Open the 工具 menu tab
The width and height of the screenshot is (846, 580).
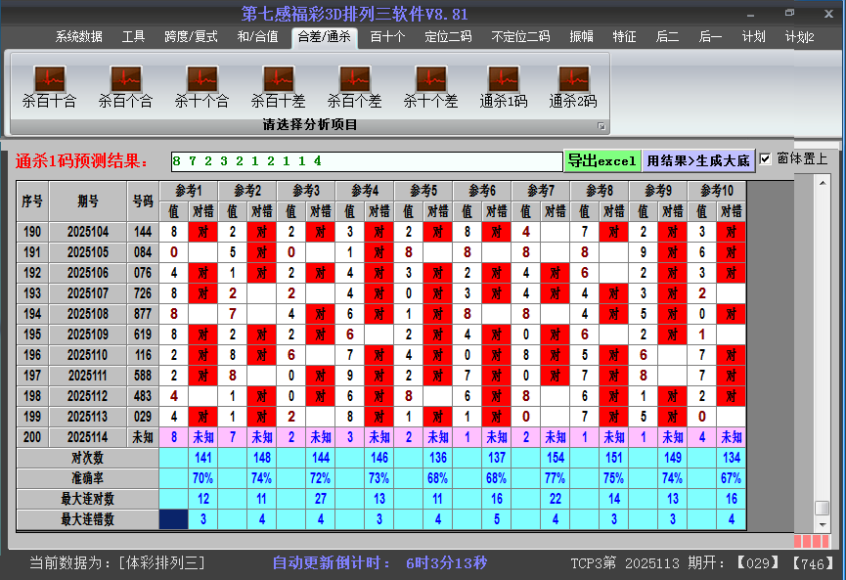[x=133, y=37]
